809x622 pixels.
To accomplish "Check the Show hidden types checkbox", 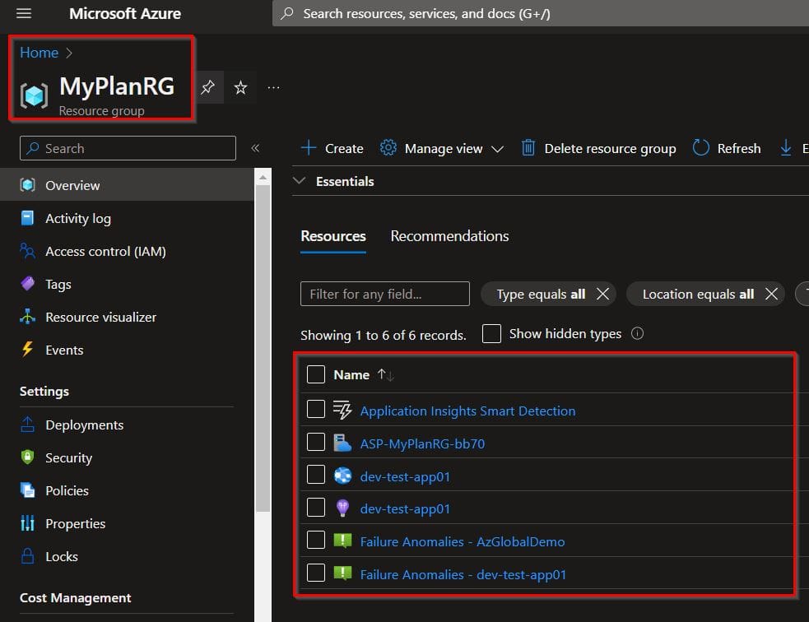I will [x=491, y=333].
